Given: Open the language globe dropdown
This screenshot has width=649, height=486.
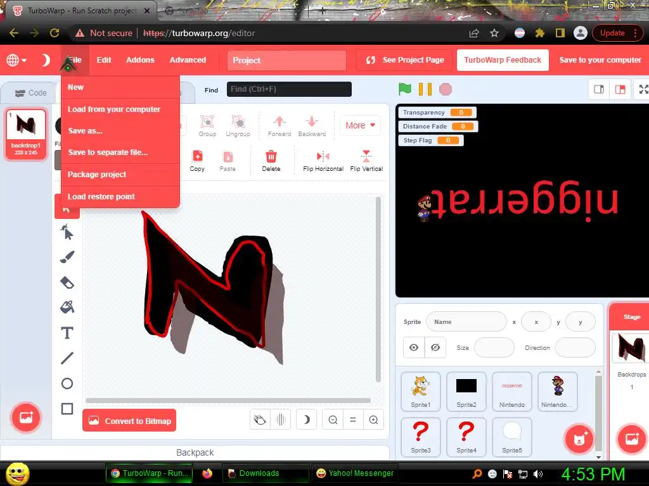Looking at the screenshot, I should click(16, 60).
